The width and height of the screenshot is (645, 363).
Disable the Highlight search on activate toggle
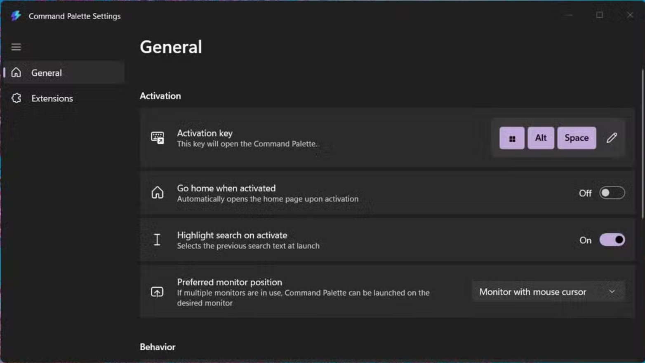(612, 240)
